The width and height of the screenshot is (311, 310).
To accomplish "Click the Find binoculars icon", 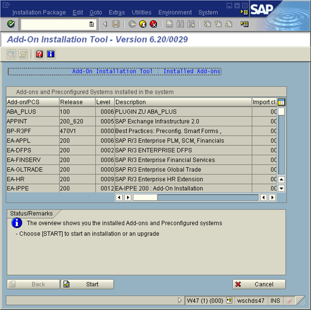I will [180, 24].
